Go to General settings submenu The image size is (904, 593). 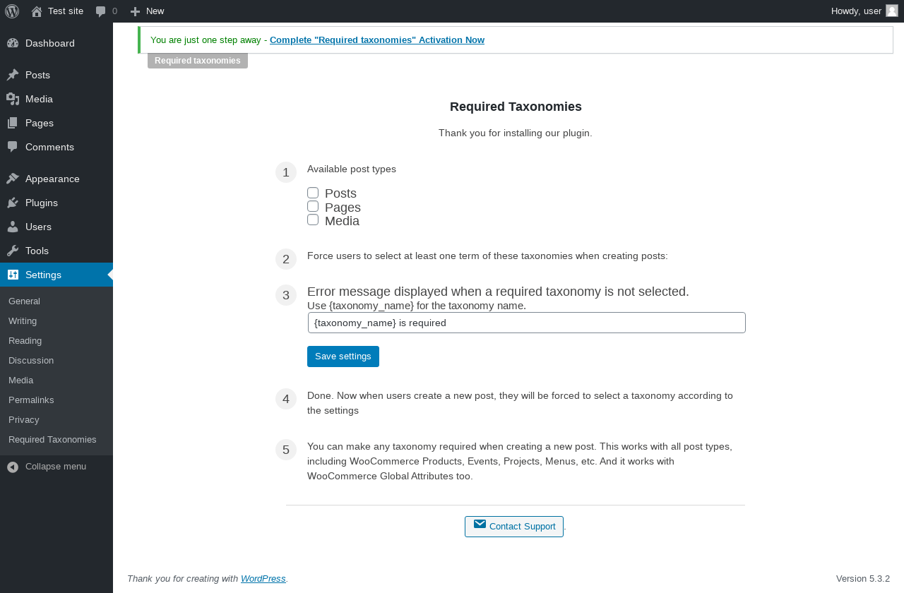(24, 301)
